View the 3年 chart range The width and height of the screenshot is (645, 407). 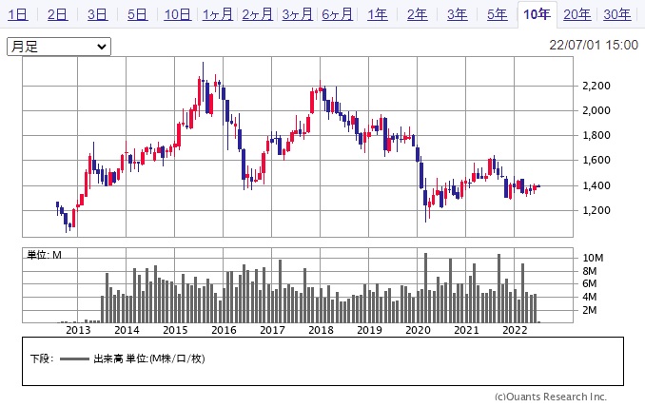[457, 14]
